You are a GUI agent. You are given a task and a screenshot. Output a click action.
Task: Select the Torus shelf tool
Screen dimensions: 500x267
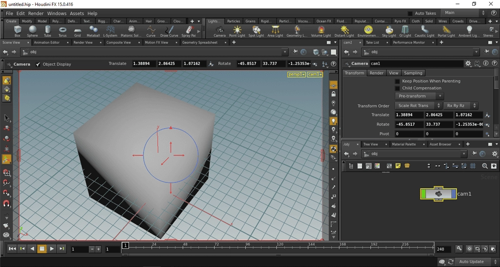pos(62,31)
